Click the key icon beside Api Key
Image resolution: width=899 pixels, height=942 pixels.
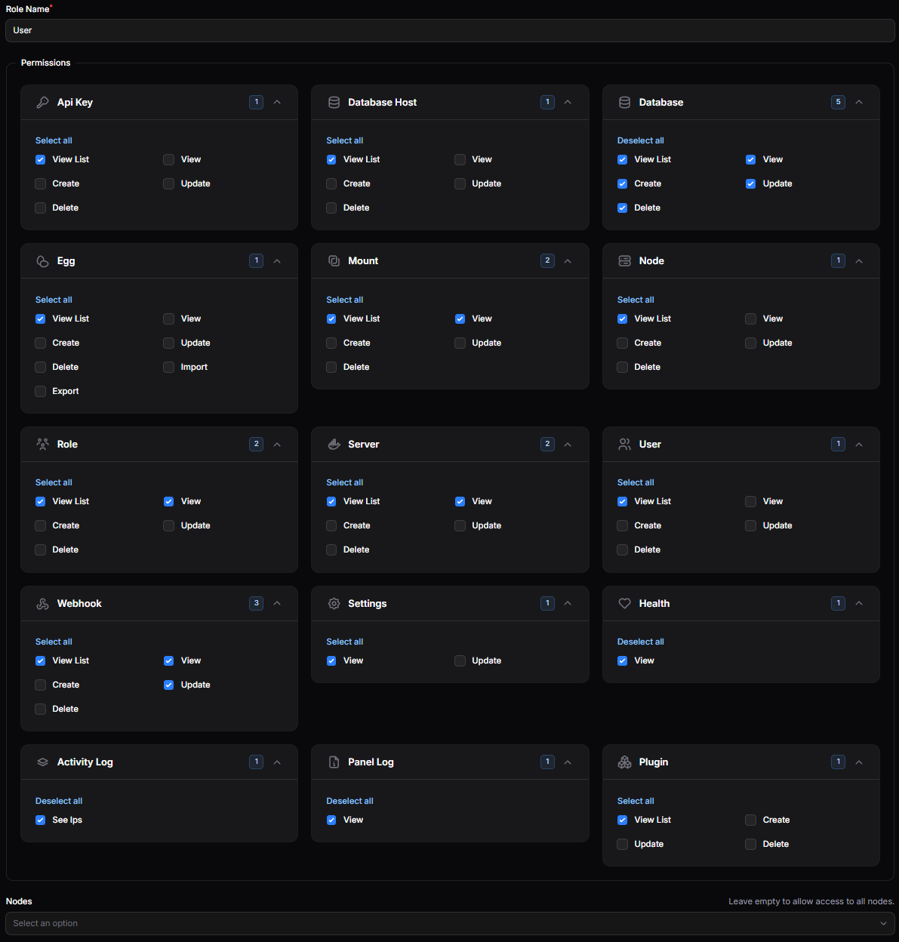pyautogui.click(x=42, y=103)
